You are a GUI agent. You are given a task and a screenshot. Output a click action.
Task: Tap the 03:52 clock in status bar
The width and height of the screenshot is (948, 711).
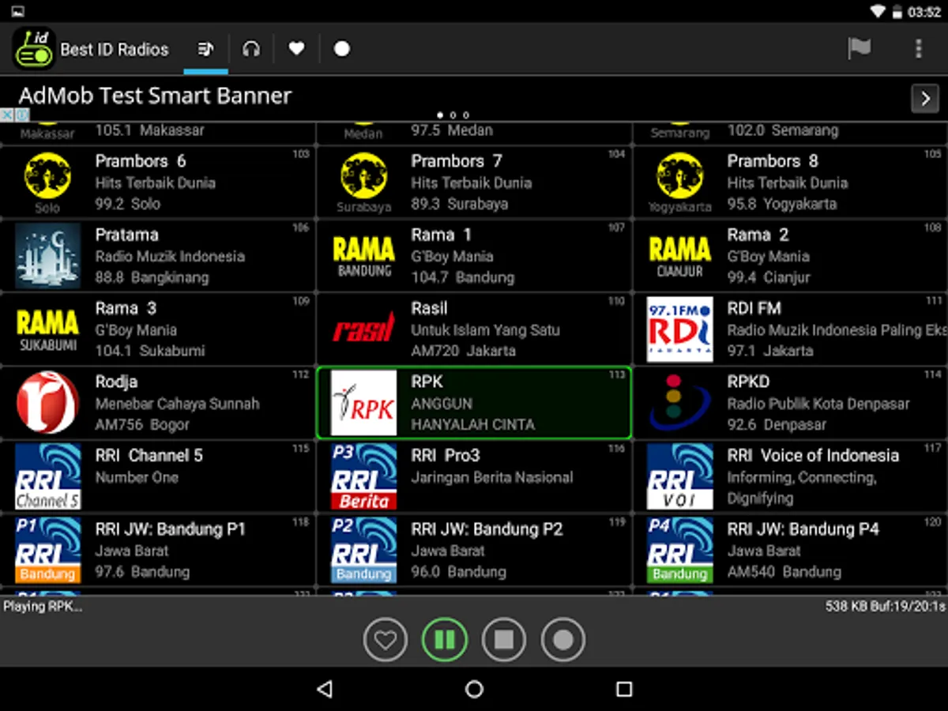pyautogui.click(x=924, y=12)
